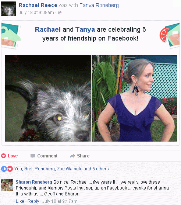This screenshot has width=181, height=205.
Task: Open the dog photo on the left
Action: click(x=48, y=98)
